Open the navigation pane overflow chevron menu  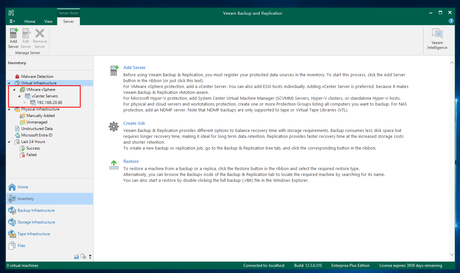[90, 256]
